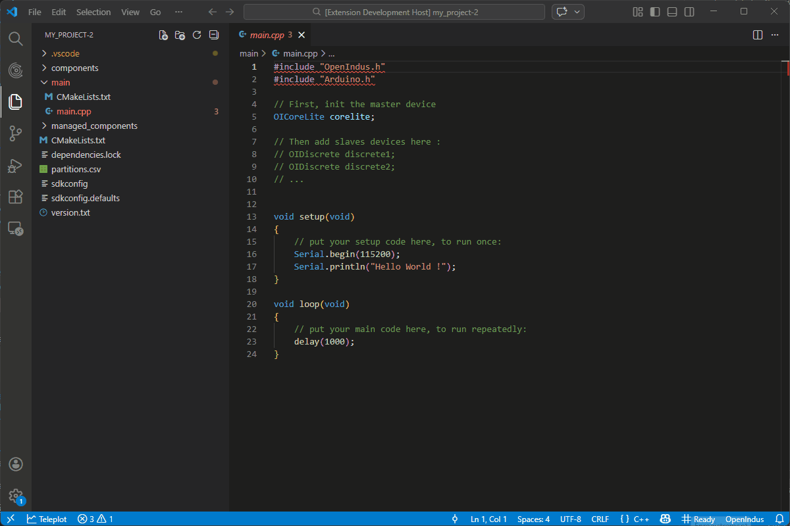Open the Run and Debug view
Screen dimensions: 790x526
(16, 166)
